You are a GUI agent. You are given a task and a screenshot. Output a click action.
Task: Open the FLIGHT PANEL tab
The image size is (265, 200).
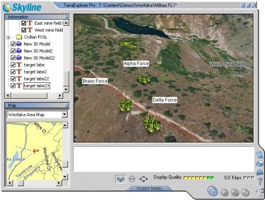click(150, 189)
